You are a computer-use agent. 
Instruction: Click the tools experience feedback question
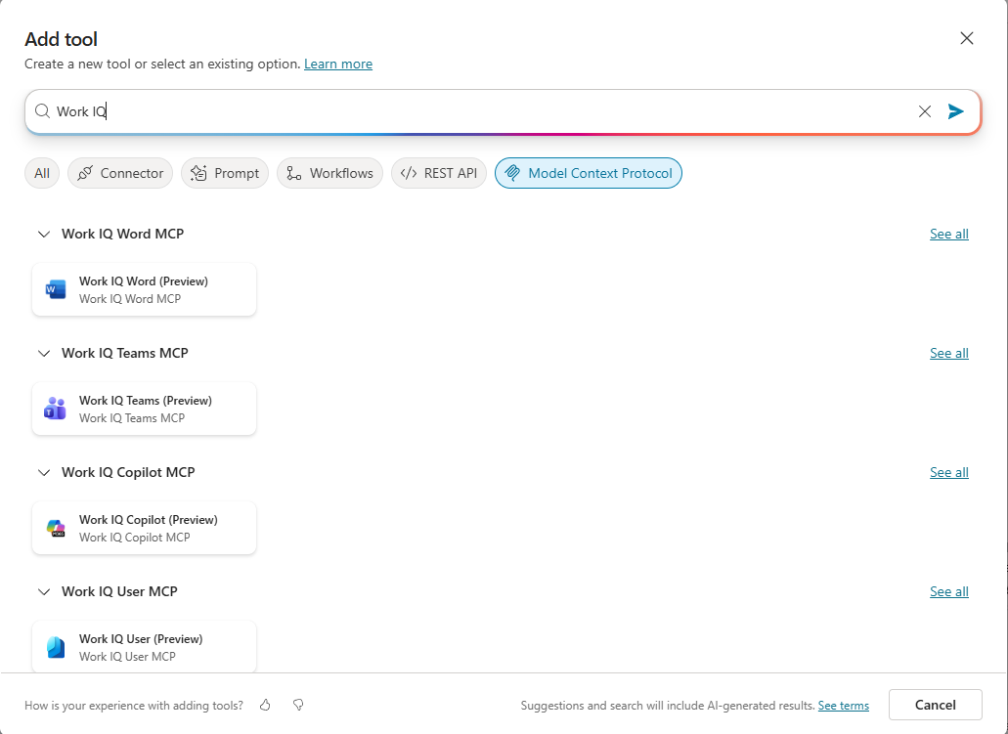(134, 705)
